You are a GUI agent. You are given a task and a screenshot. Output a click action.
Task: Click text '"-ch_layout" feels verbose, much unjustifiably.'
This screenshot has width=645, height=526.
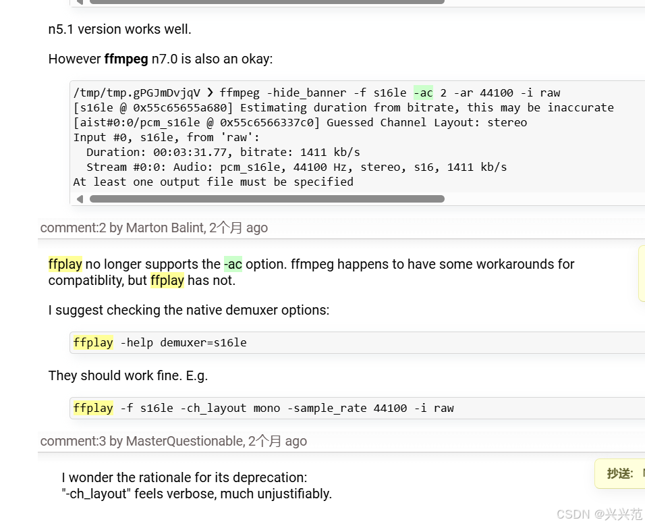tap(196, 494)
